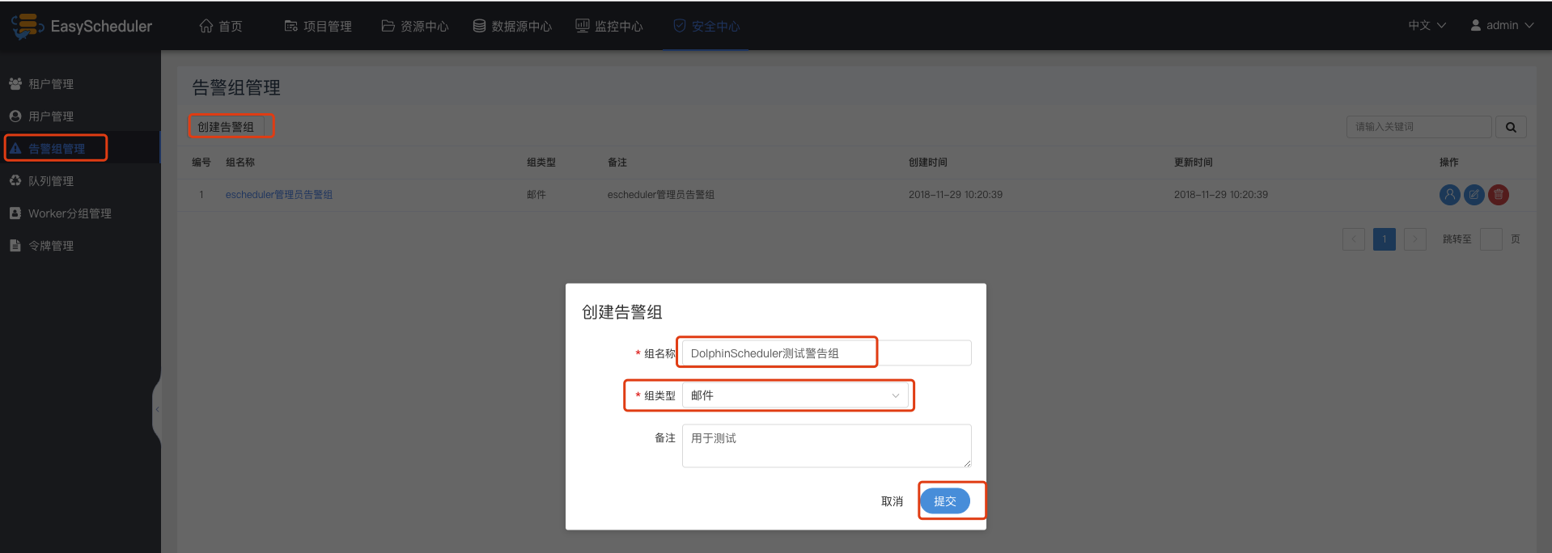Click the admin avatar icon
This screenshot has height=553, width=1552.
click(1476, 25)
